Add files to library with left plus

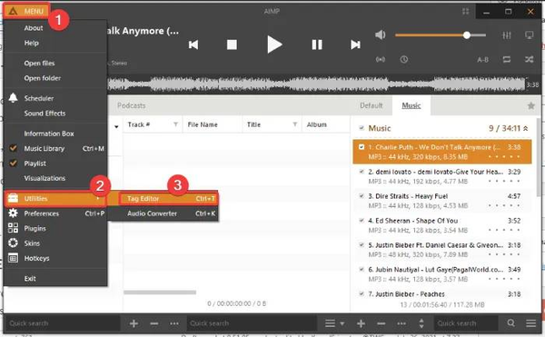tap(134, 323)
